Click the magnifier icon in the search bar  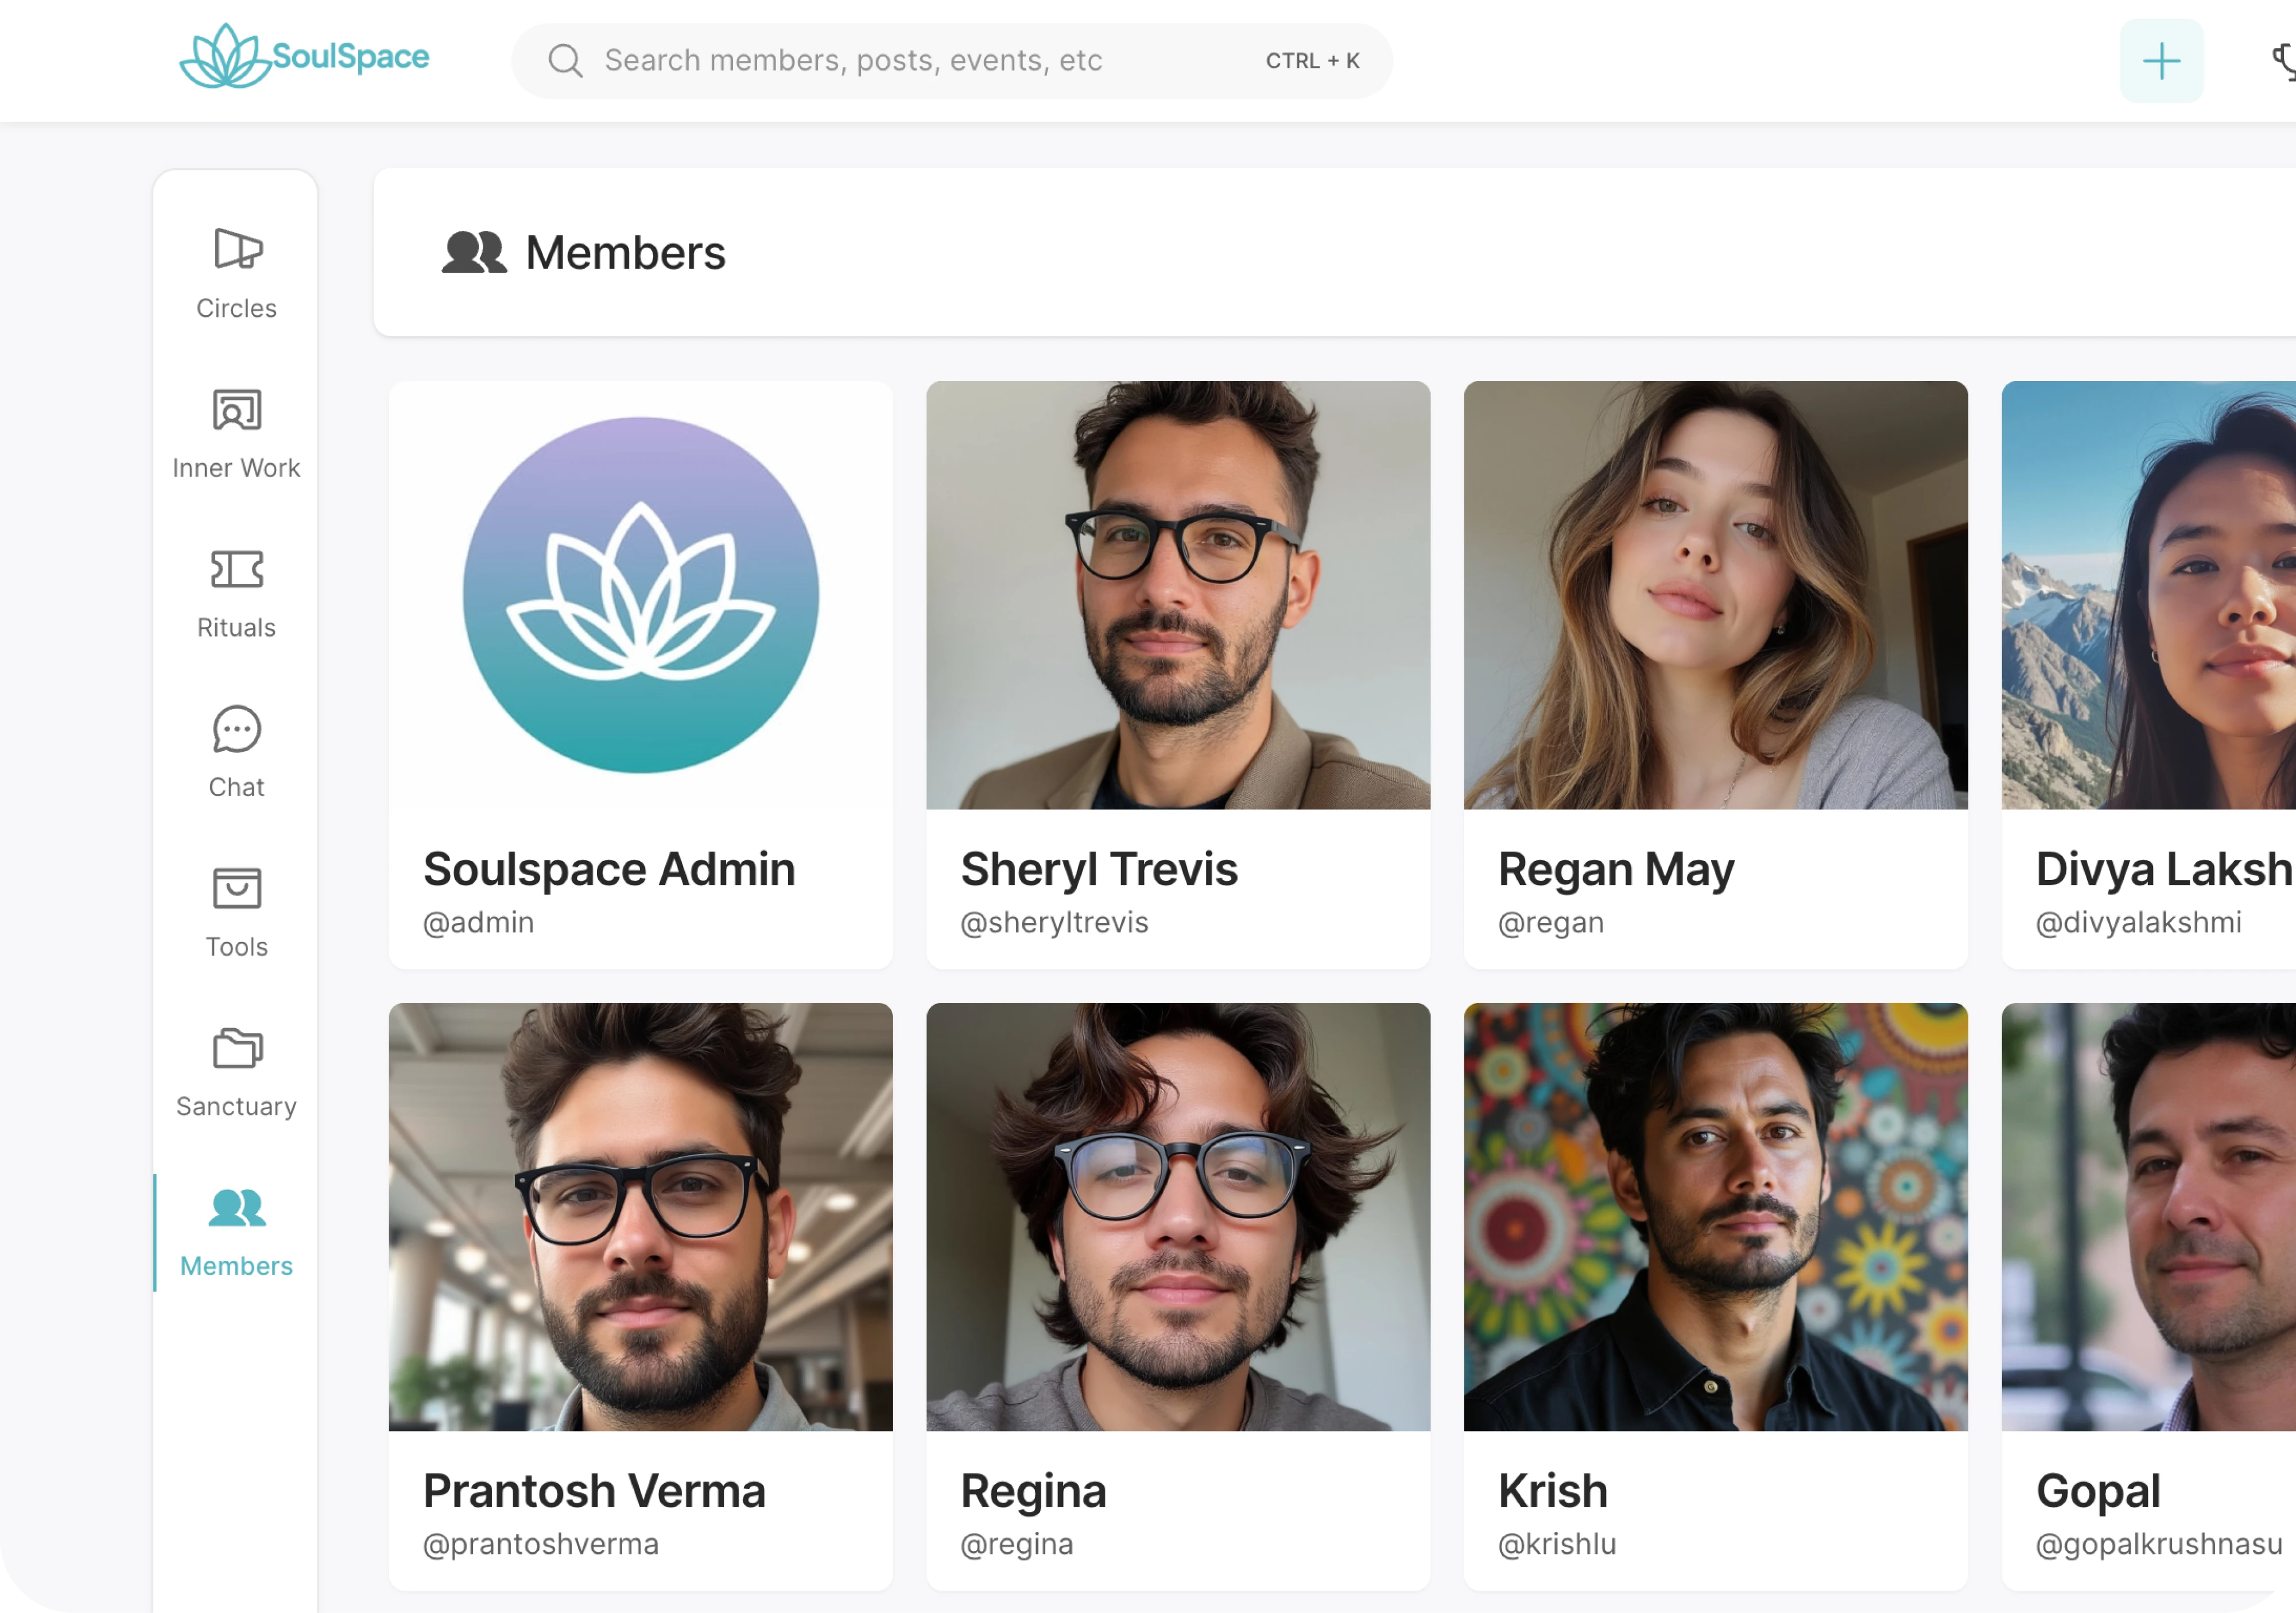tap(567, 60)
